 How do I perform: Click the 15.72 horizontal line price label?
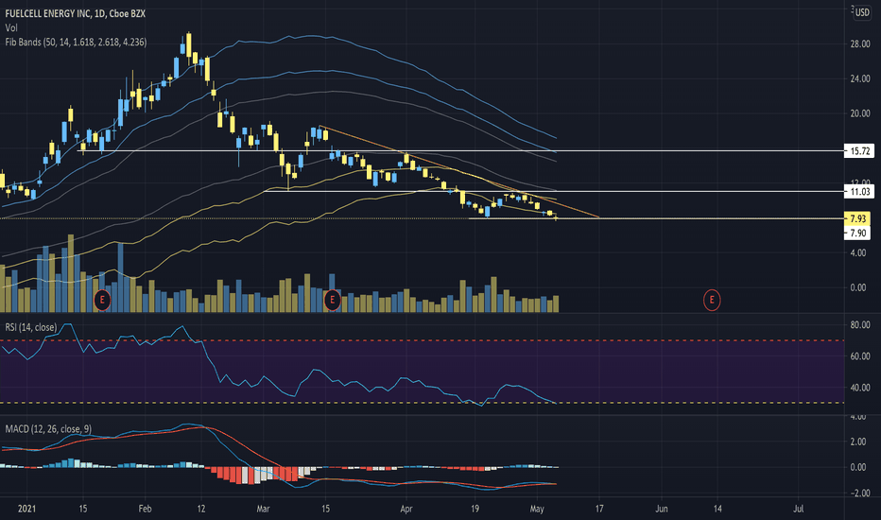(859, 150)
